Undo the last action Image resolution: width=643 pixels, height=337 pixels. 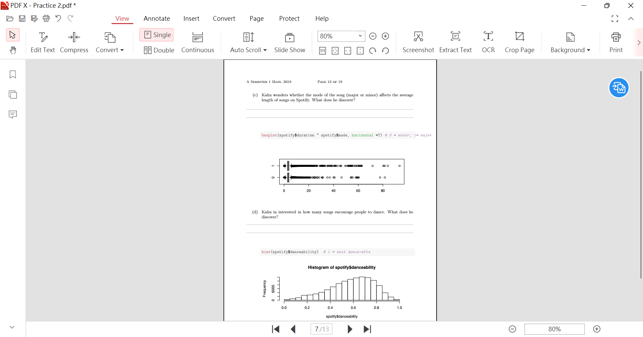[58, 18]
